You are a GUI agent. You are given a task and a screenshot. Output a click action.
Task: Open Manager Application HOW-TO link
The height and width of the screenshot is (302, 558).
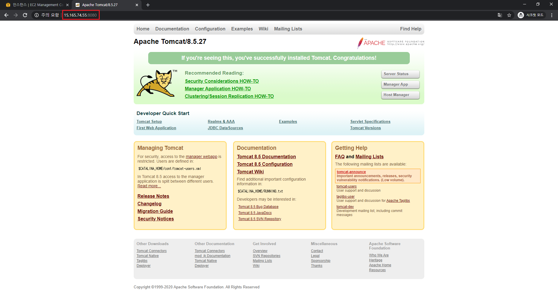pyautogui.click(x=218, y=89)
